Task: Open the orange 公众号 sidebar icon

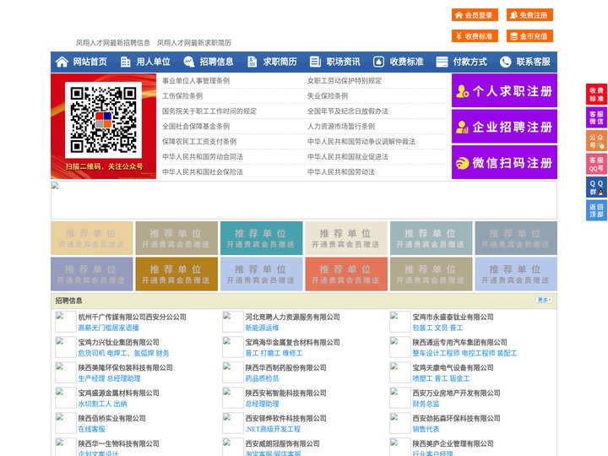Action: (596, 141)
